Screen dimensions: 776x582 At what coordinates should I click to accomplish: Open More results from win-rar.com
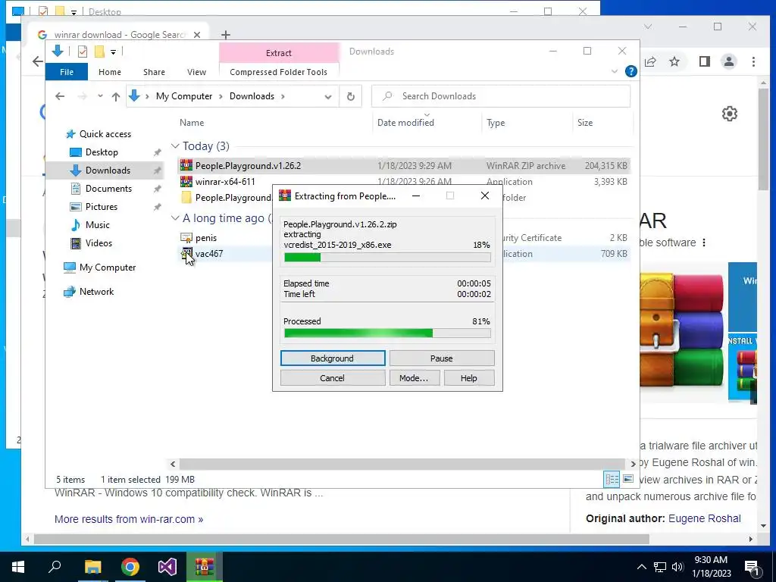(129, 519)
